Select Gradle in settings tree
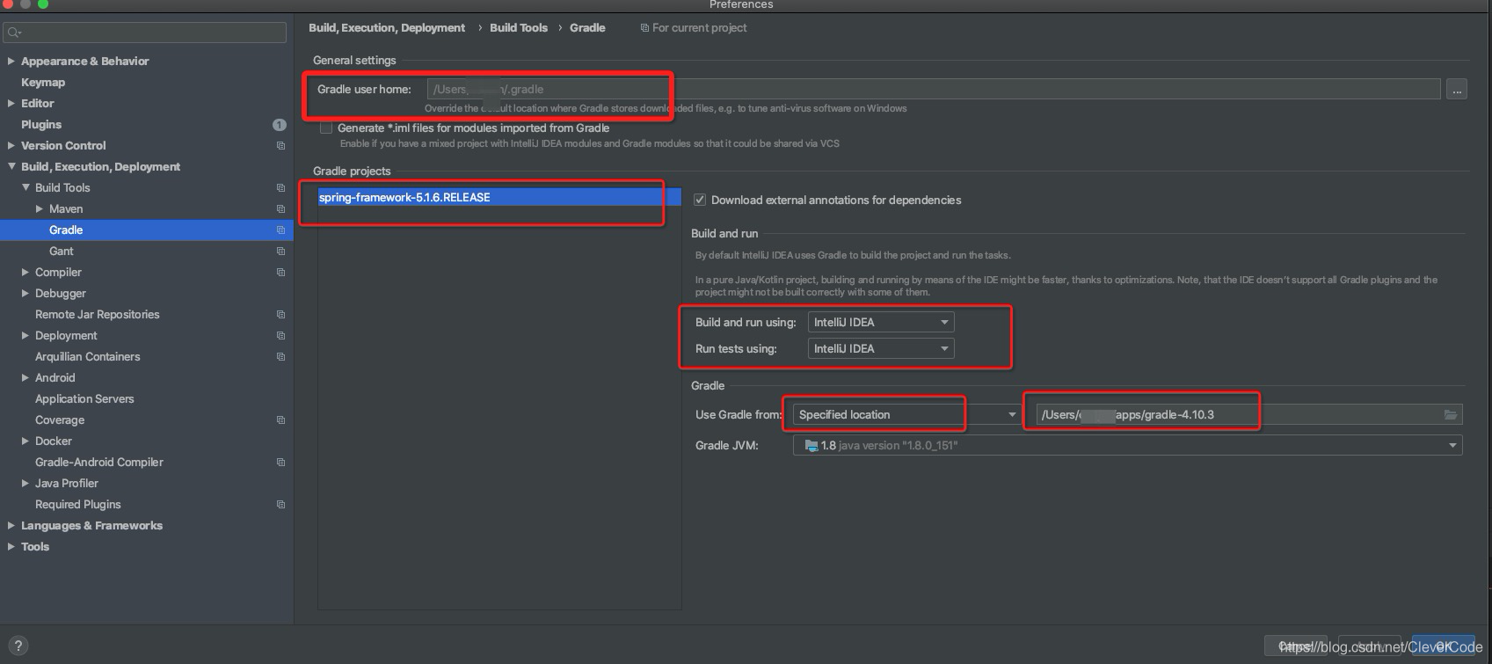1492x664 pixels. point(66,230)
